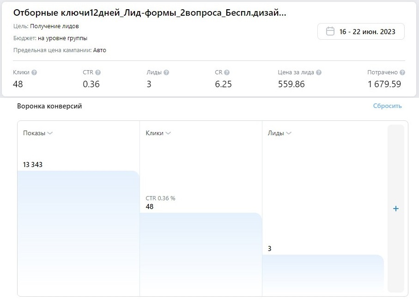Click the help icon next to Лиды metric
This screenshot has width=419, height=299.
pyautogui.click(x=166, y=72)
